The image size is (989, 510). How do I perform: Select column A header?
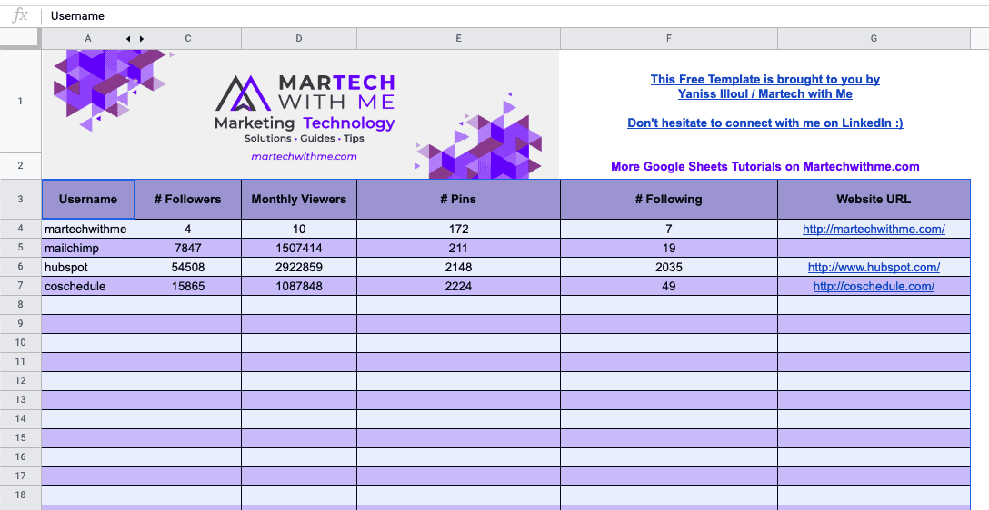click(x=88, y=39)
